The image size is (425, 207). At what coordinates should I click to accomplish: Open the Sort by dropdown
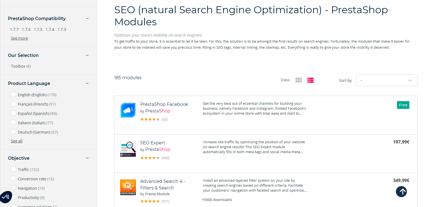[387, 80]
